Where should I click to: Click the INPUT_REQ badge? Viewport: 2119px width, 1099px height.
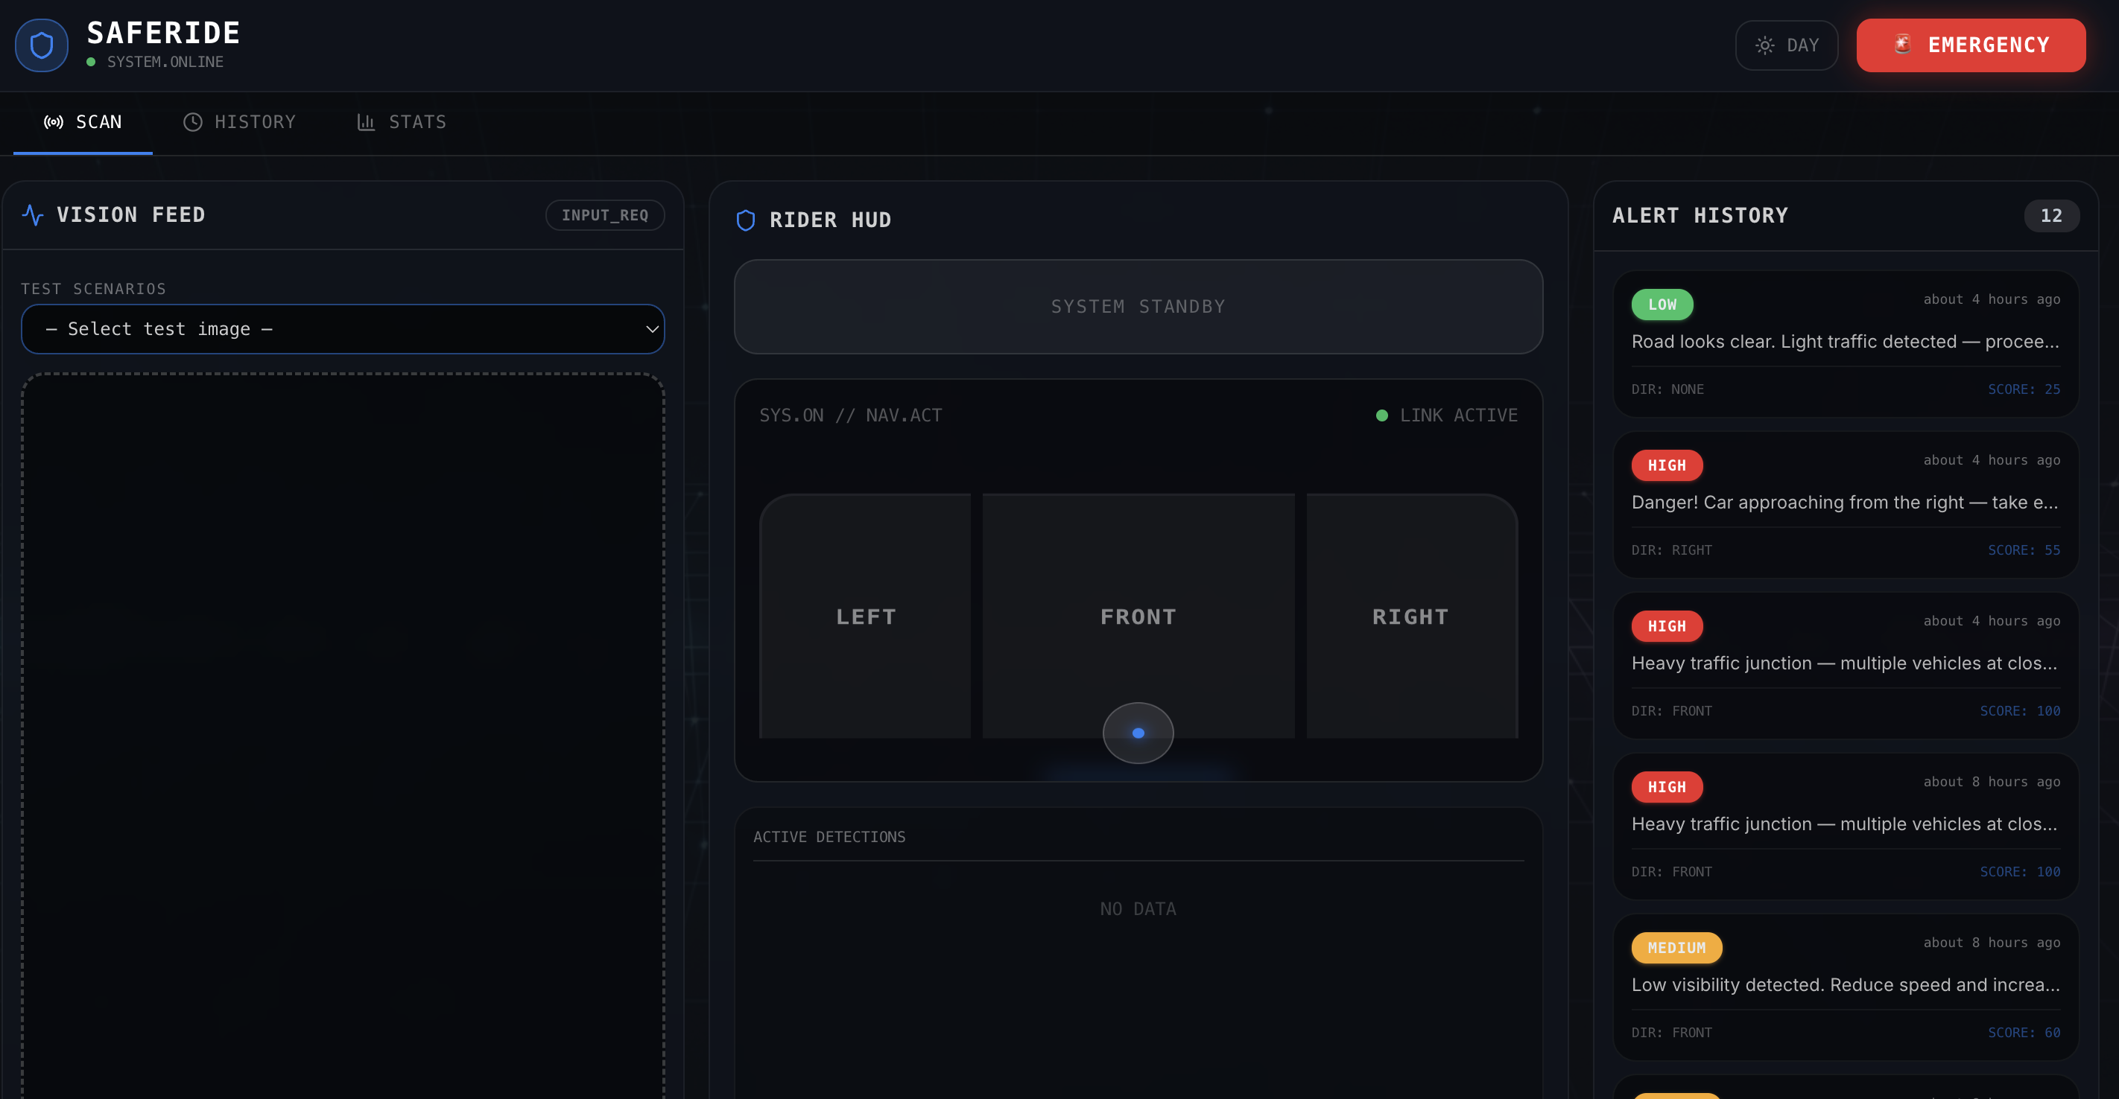(604, 215)
